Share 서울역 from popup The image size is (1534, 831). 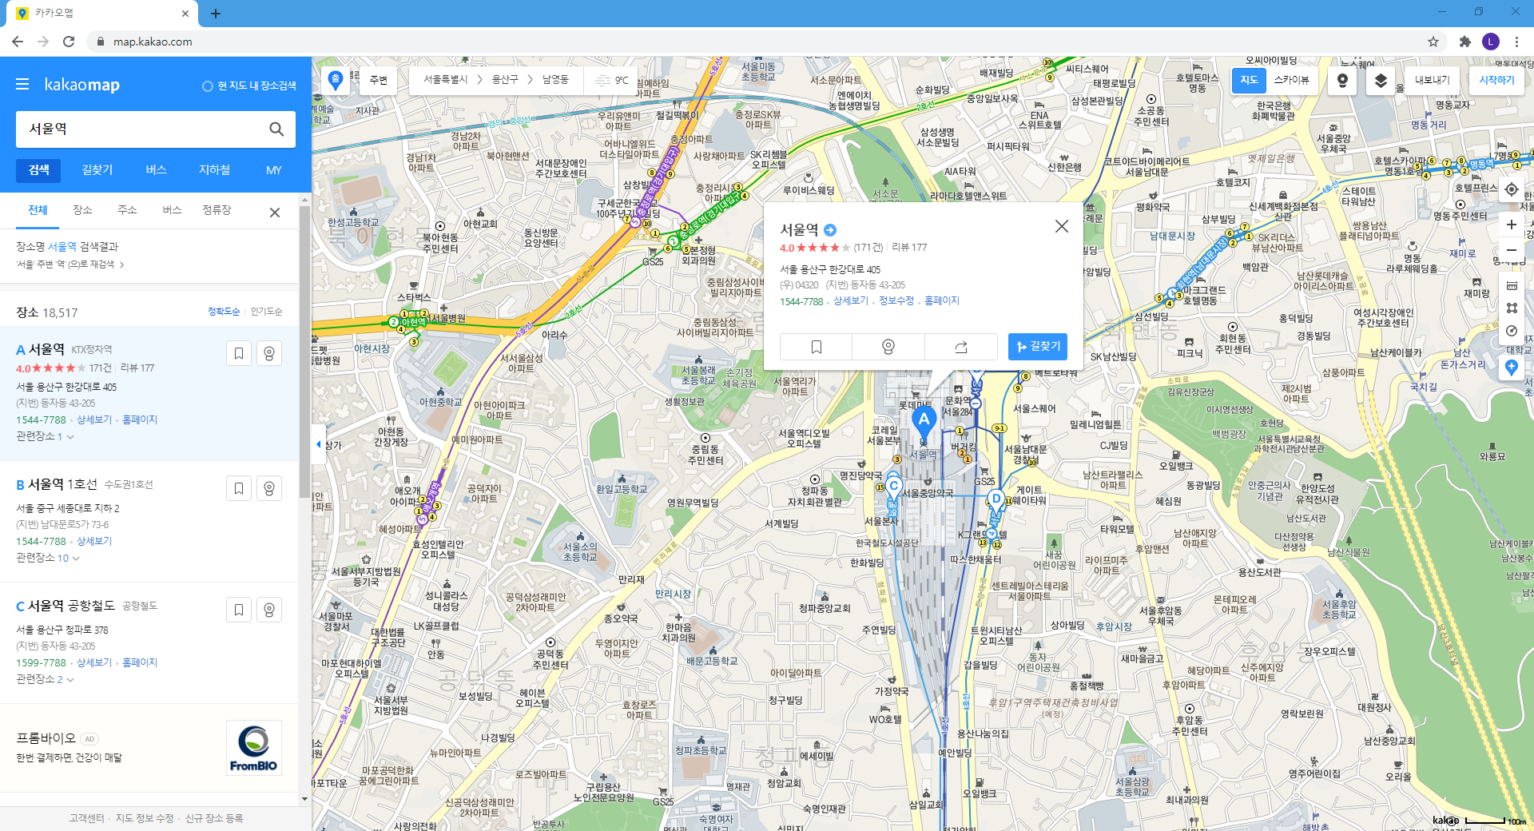pyautogui.click(x=961, y=347)
